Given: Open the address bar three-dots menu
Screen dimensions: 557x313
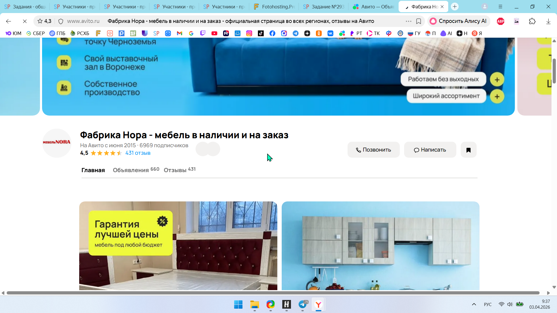Looking at the screenshot, I should pyautogui.click(x=408, y=21).
